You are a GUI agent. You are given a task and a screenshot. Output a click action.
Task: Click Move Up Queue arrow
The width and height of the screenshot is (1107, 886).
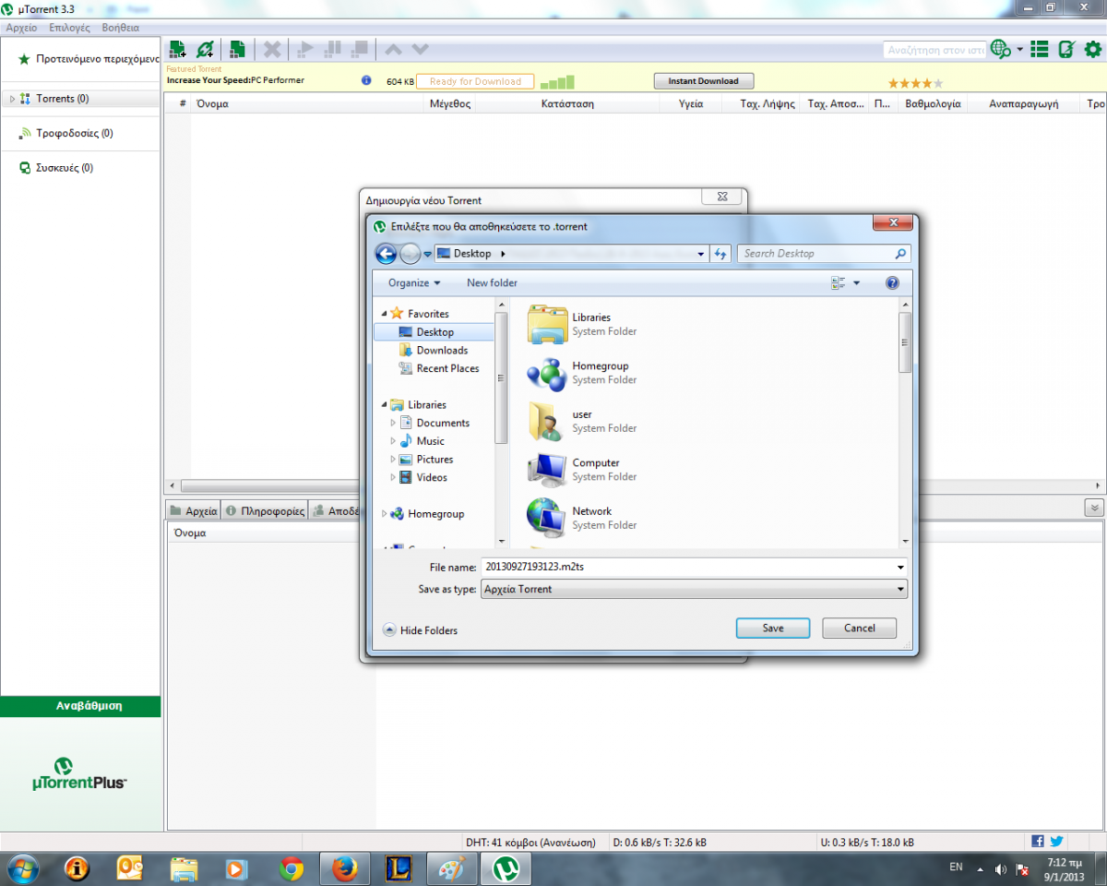tap(393, 49)
